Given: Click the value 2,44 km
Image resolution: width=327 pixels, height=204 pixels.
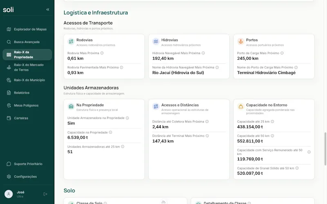Looking at the screenshot, I should 160,127.
